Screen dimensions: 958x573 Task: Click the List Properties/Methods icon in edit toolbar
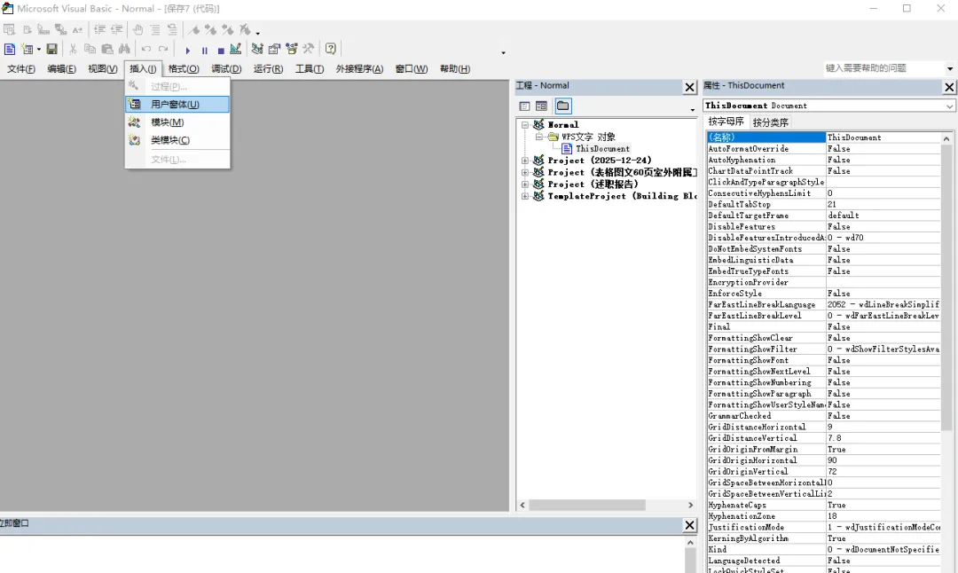click(9, 29)
